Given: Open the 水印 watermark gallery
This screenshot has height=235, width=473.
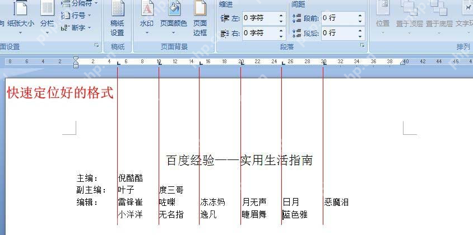Looking at the screenshot, I should [x=147, y=18].
